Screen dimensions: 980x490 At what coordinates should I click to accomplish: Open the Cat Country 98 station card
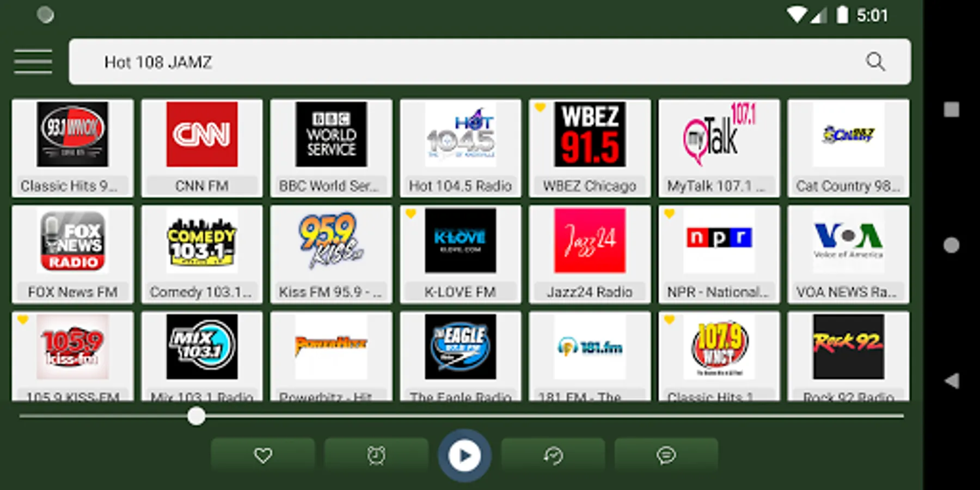pos(848,148)
